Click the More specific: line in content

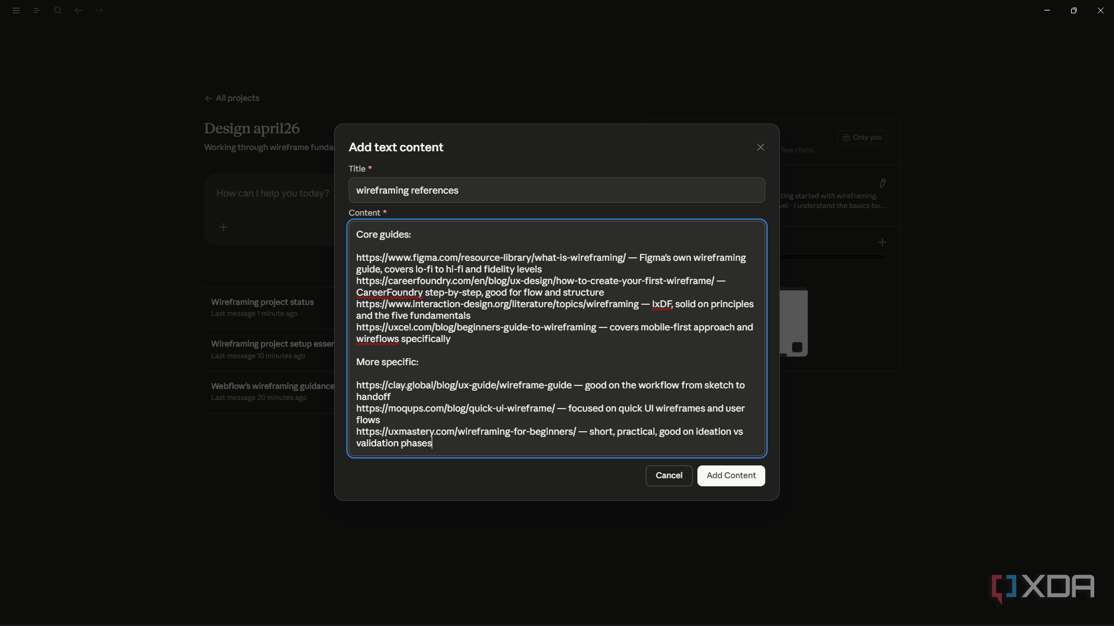click(x=387, y=362)
